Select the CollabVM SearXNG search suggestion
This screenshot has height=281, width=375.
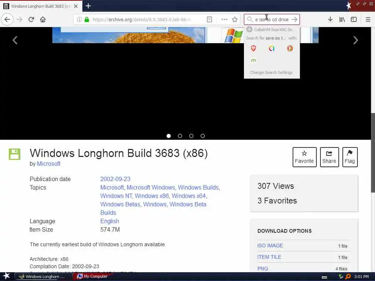[272, 29]
